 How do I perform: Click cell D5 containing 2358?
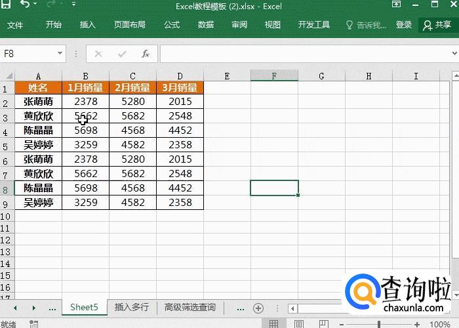(180, 145)
